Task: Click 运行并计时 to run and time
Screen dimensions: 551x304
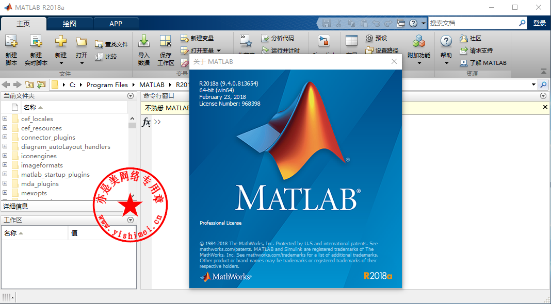Action: click(281, 50)
